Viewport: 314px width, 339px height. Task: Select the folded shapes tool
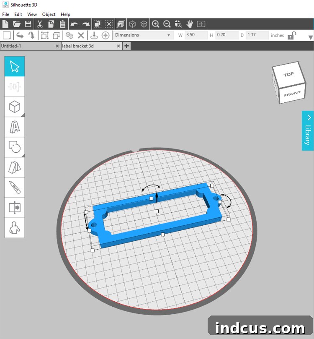click(x=15, y=167)
